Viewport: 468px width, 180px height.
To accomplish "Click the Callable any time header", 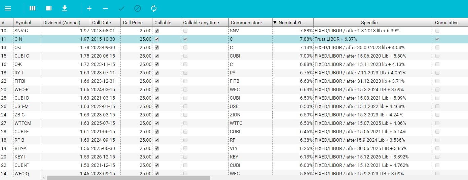I will [205, 23].
